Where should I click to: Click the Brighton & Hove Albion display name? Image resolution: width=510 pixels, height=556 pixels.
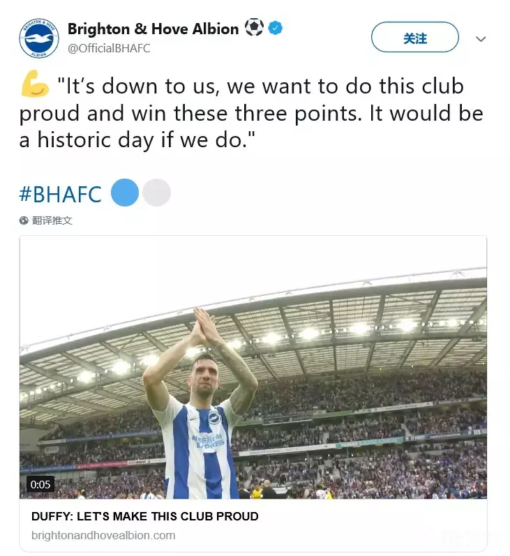pos(153,29)
